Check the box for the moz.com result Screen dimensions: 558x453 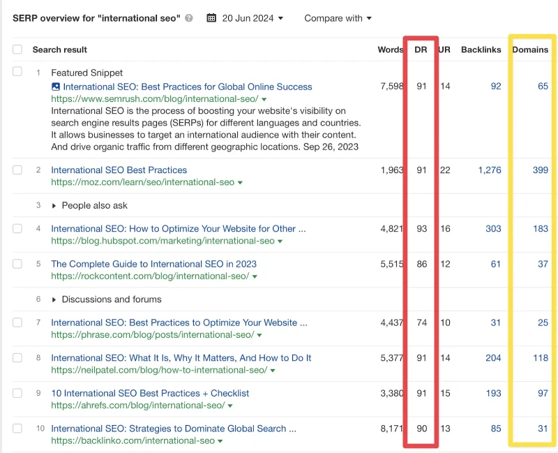[x=17, y=170]
